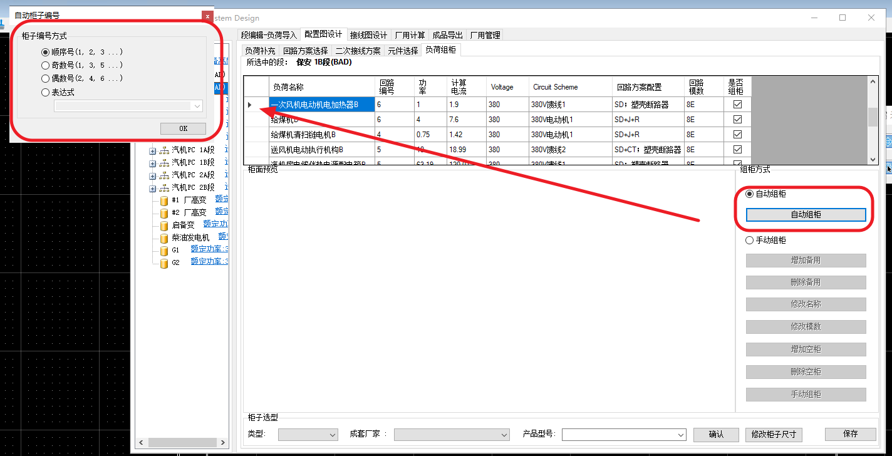
Task: Click the #1 厂高变 cylinder icon
Action: point(164,200)
